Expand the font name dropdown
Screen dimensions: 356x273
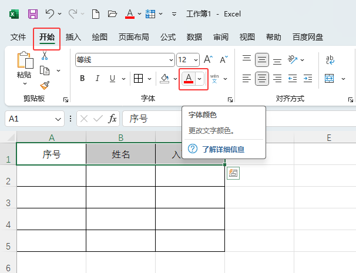(x=171, y=60)
